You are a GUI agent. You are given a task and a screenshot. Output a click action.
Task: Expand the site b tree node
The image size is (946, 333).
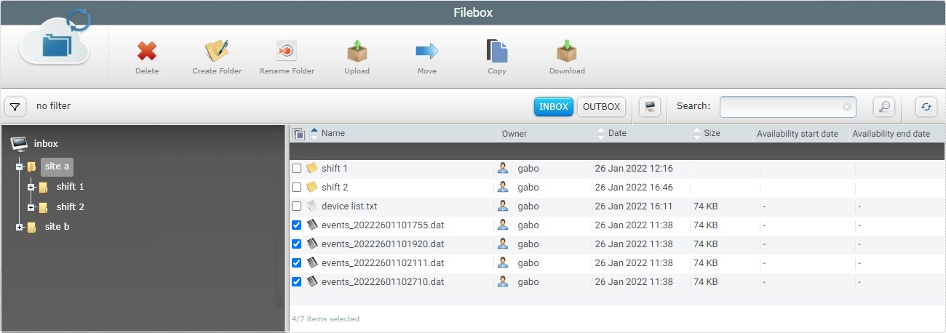tap(20, 227)
